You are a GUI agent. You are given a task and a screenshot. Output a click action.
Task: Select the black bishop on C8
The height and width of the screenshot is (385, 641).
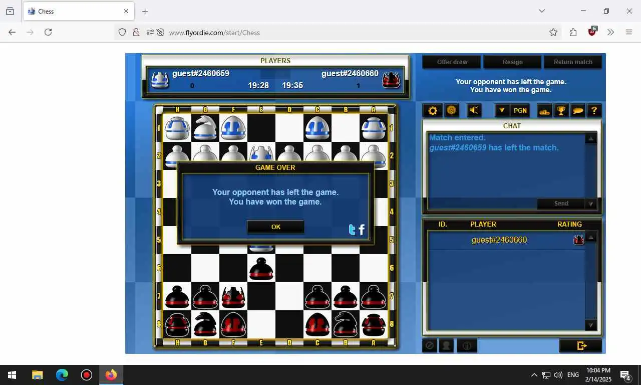click(x=317, y=324)
